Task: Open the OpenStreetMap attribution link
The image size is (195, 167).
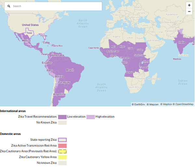Action: click(x=184, y=104)
